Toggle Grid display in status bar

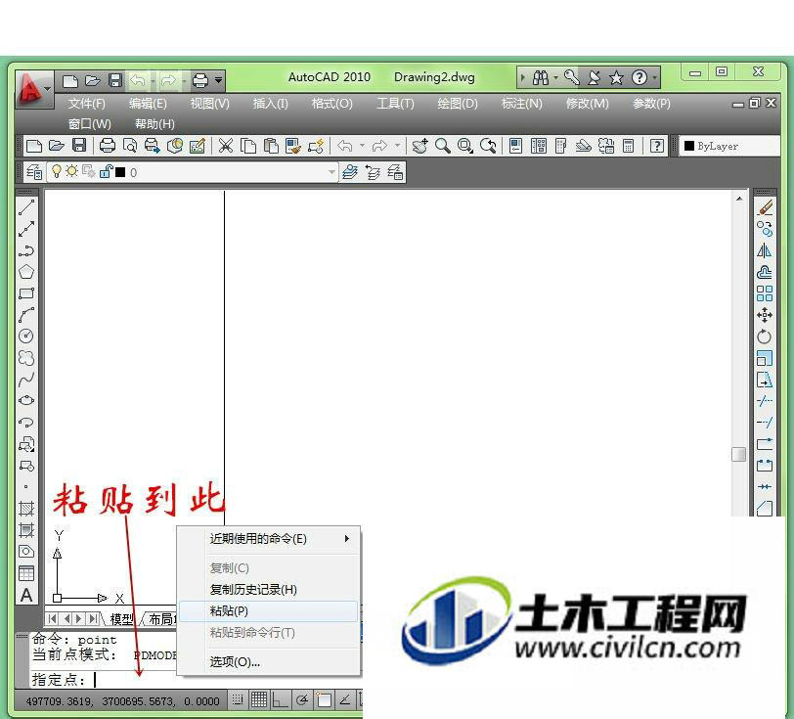point(259,700)
